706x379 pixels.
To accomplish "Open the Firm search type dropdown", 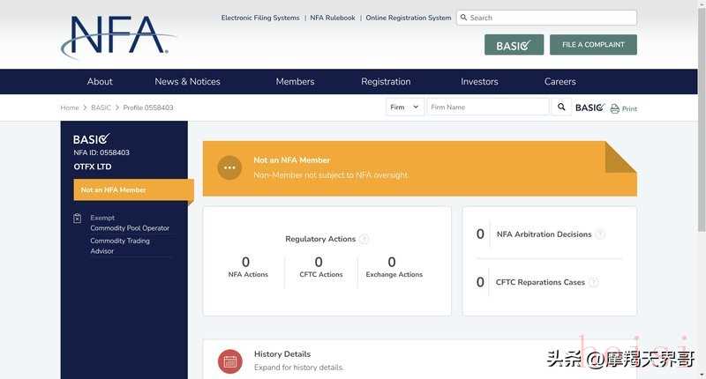I will tap(405, 108).
